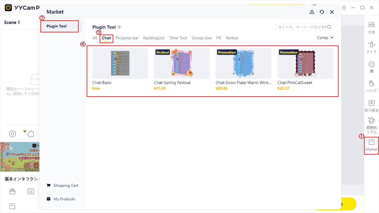Image resolution: width=379 pixels, height=213 pixels.
Task: Open the Chat-Spring Festival plugin thumbnail
Action: 182,63
